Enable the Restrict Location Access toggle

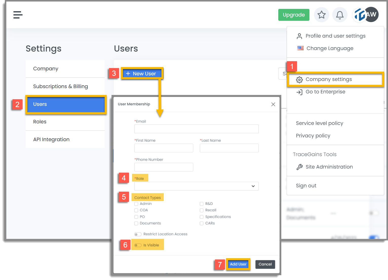[x=138, y=234]
